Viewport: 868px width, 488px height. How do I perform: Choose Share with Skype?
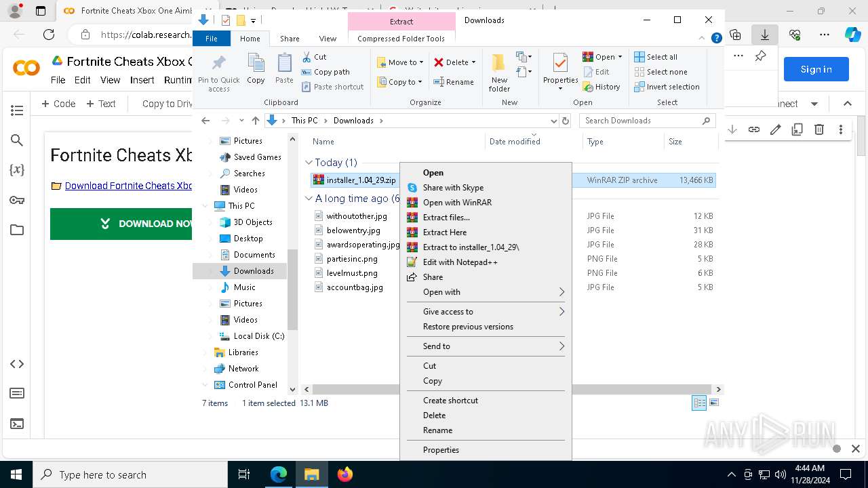click(x=486, y=188)
